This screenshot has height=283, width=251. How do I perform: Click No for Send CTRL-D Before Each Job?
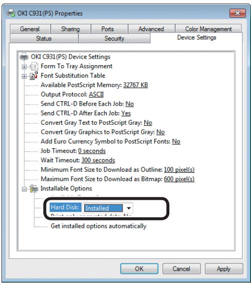[129, 104]
